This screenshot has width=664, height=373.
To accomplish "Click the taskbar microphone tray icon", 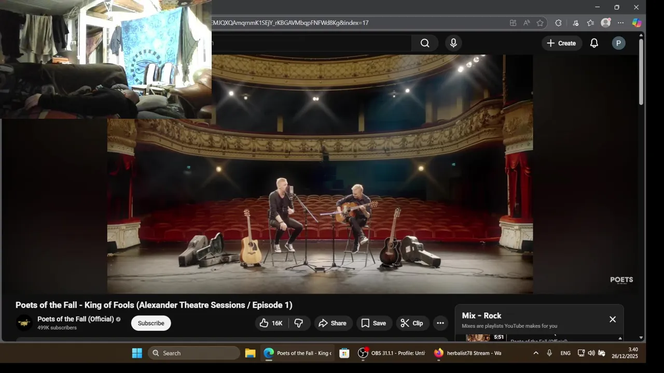I will [549, 353].
